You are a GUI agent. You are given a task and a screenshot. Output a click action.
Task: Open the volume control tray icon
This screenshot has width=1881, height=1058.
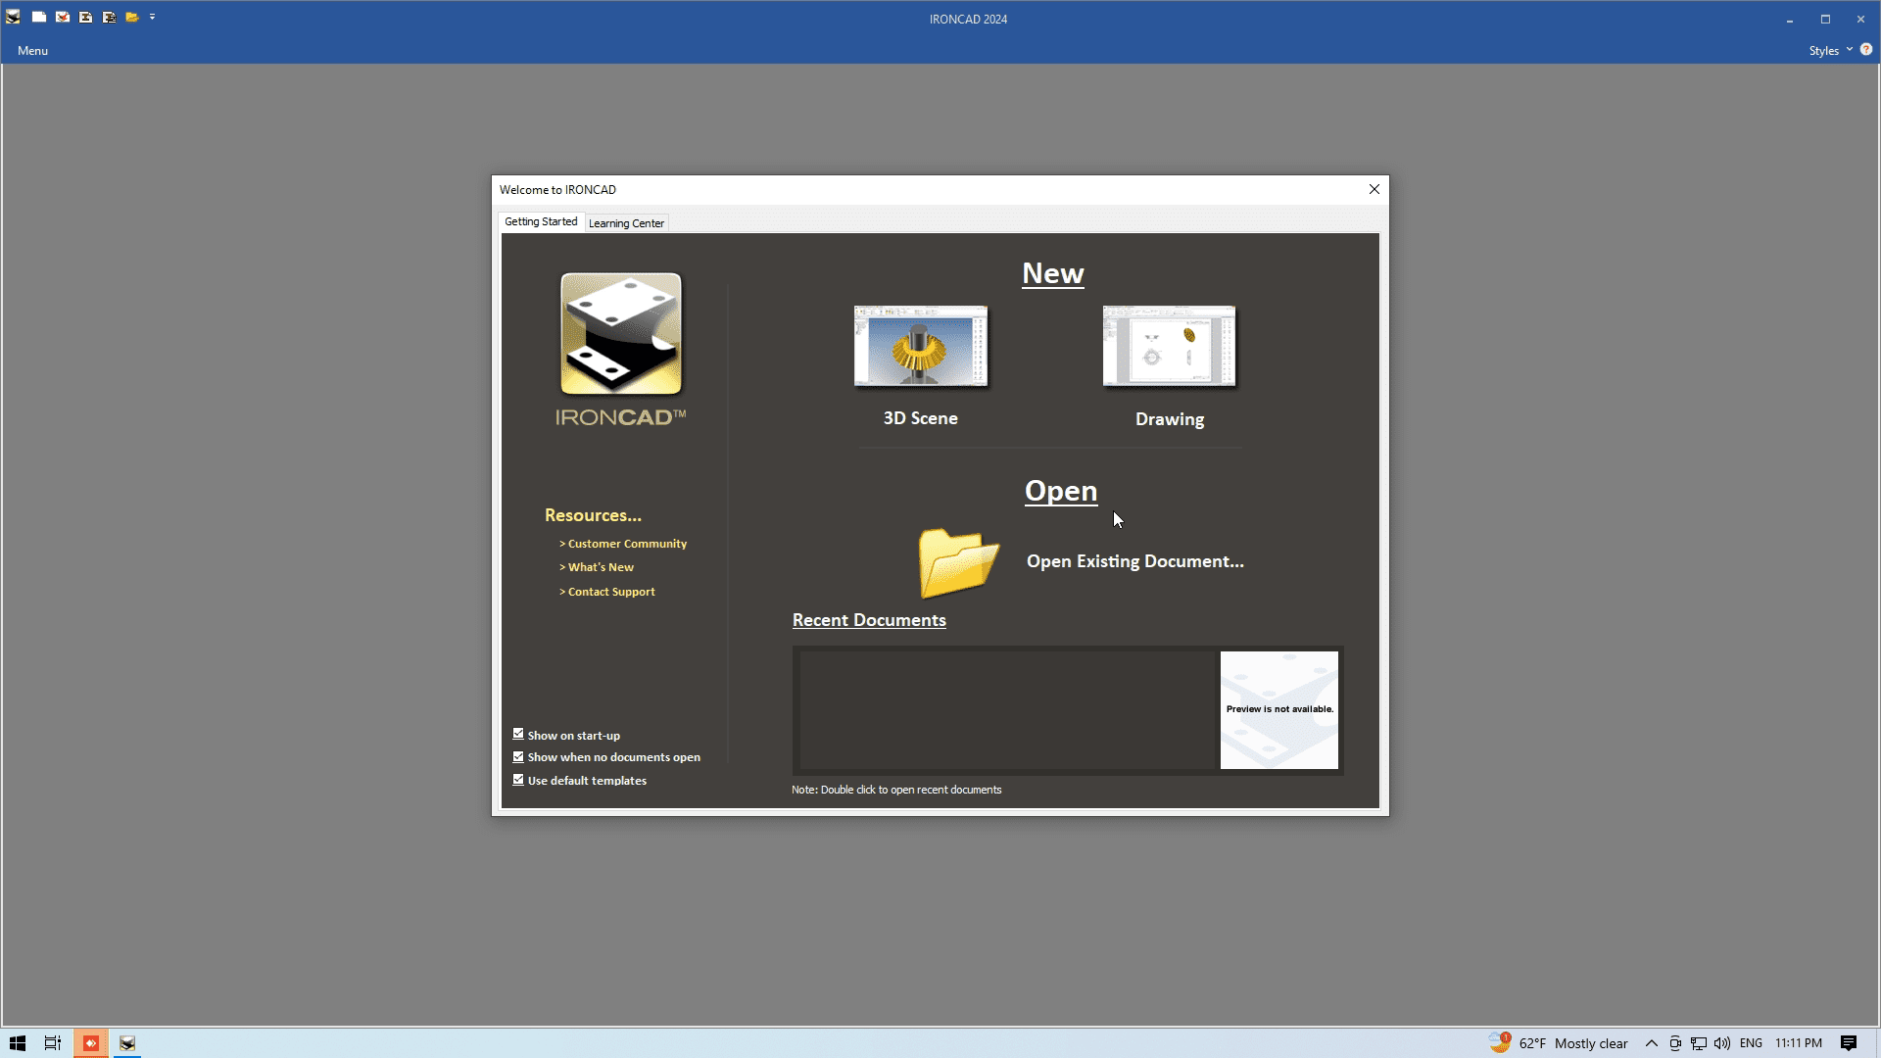coord(1722,1043)
